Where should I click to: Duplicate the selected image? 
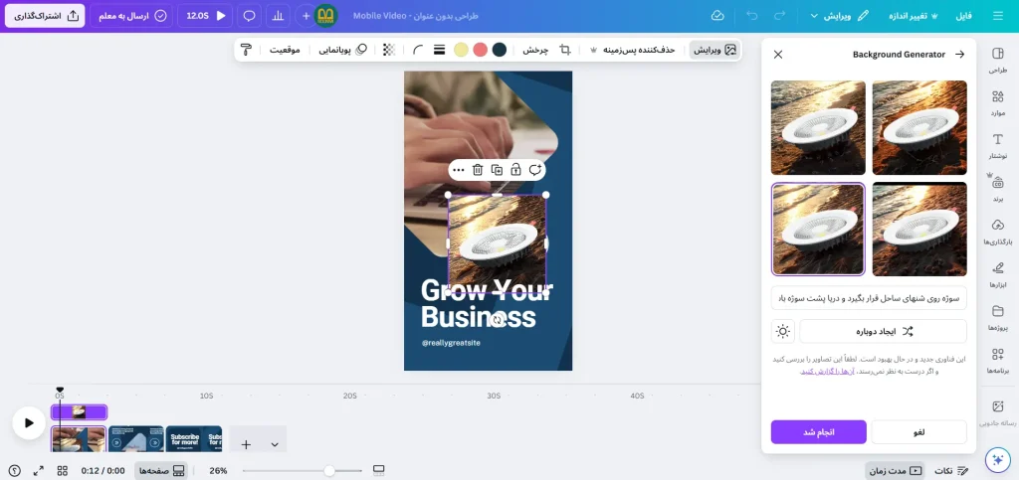(497, 170)
